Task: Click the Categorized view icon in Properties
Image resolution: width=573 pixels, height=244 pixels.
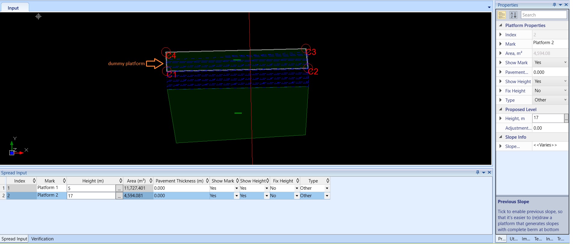Action: coord(502,15)
